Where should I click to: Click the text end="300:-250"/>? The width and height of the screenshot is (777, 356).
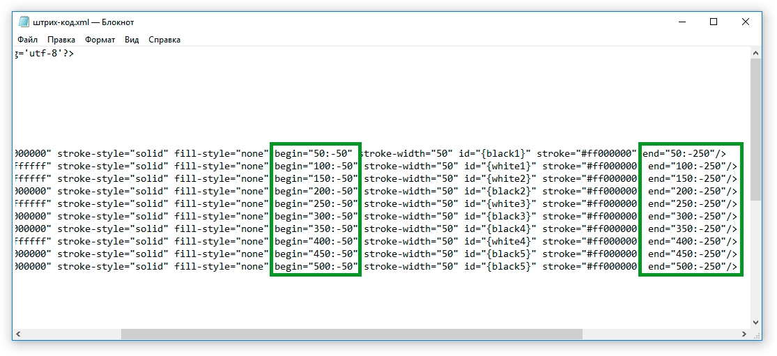click(x=693, y=217)
